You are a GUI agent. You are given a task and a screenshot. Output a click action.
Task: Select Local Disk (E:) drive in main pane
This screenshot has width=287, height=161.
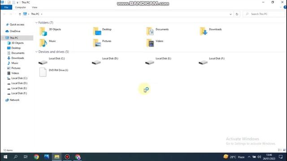click(x=158, y=61)
